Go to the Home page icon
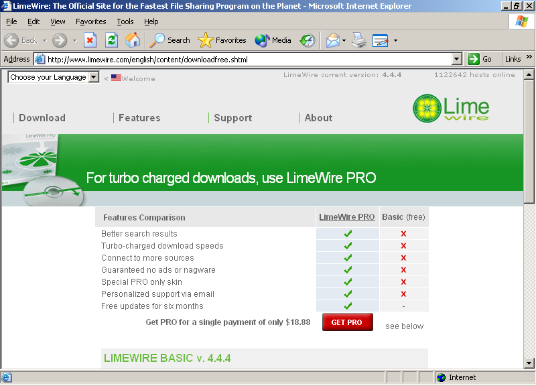Image resolution: width=536 pixels, height=386 pixels. click(x=133, y=40)
